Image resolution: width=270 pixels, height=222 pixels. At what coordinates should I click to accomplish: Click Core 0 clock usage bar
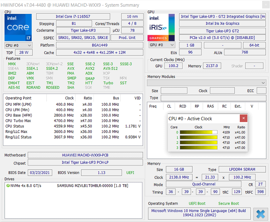point(198,132)
